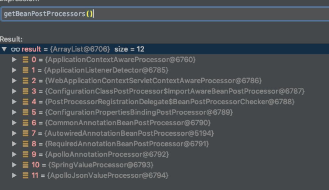Click field icon of element 8
The width and height of the screenshot is (329, 190).
pyautogui.click(x=26, y=144)
